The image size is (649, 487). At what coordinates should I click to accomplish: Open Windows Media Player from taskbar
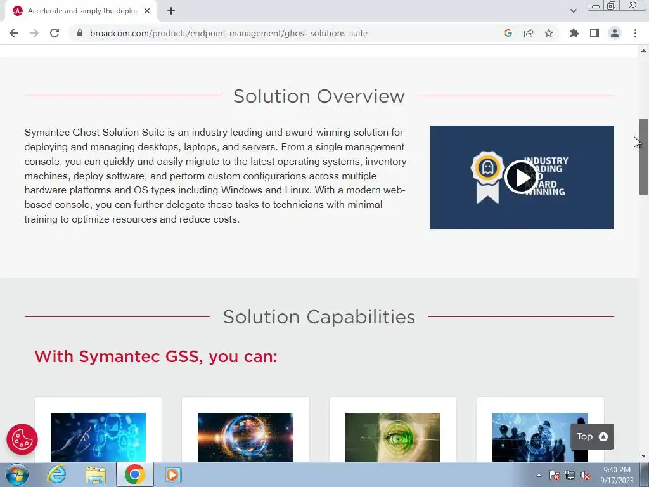[173, 474]
